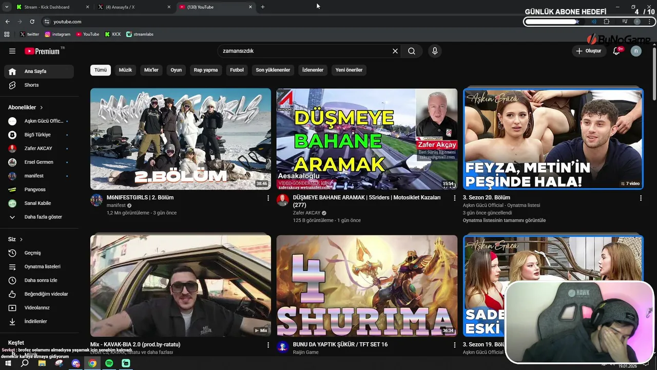Open options for BUNU DA YAPTIK ŞÜKÜR video
The height and width of the screenshot is (370, 657).
[x=454, y=345]
